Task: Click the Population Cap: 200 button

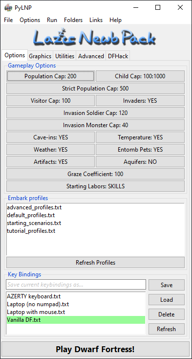Action: click(x=50, y=76)
